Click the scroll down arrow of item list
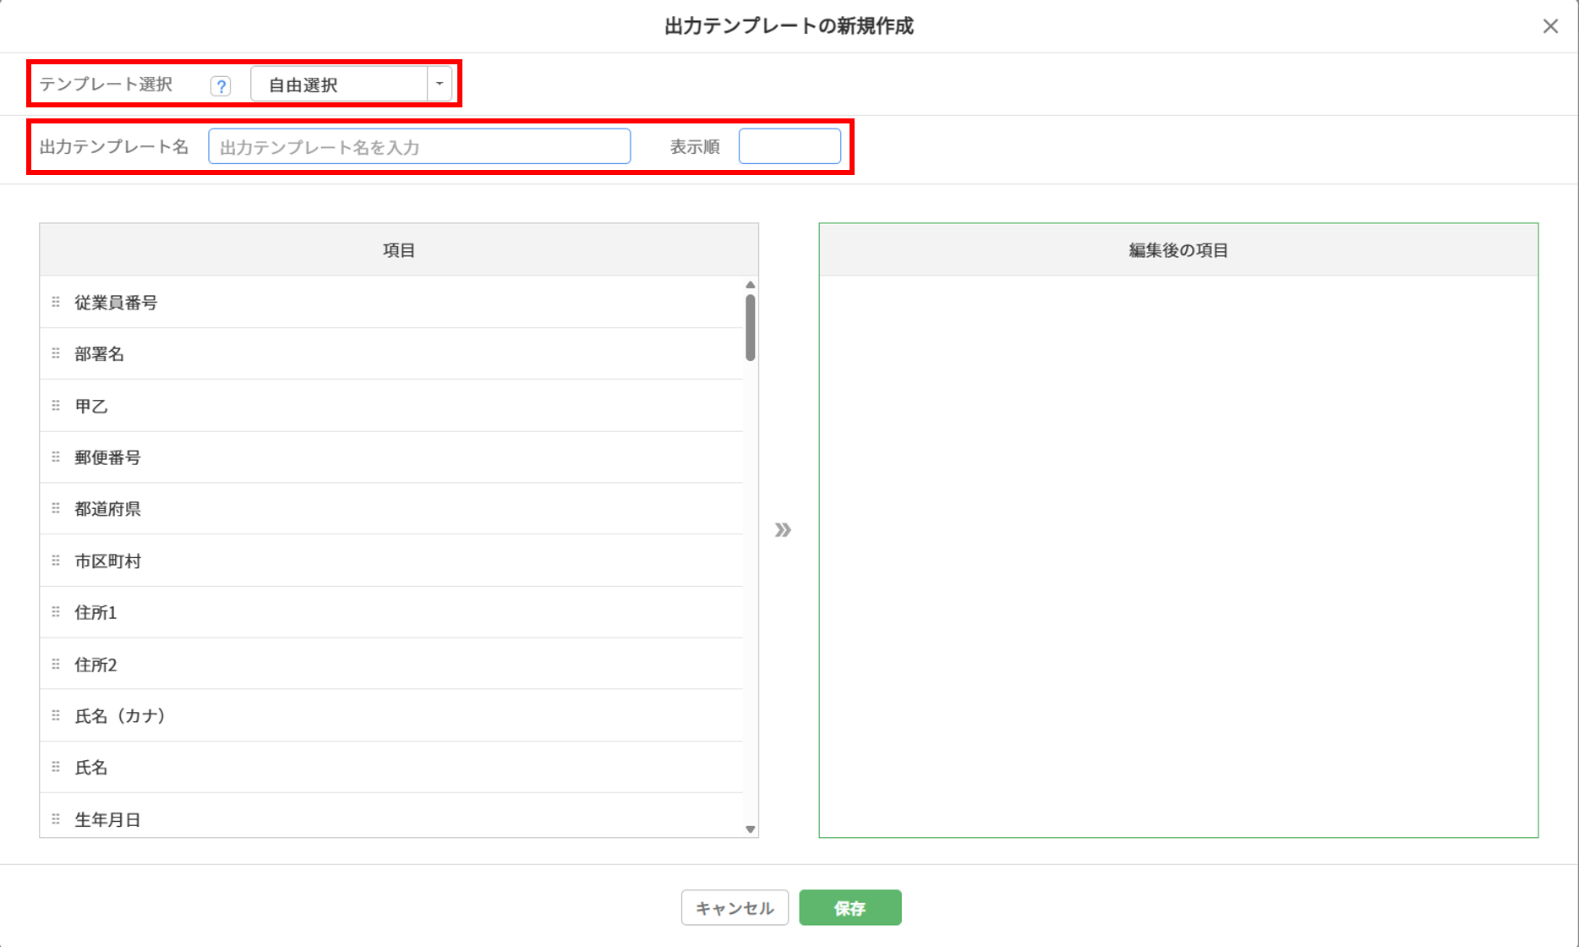1579x947 pixels. point(751,829)
